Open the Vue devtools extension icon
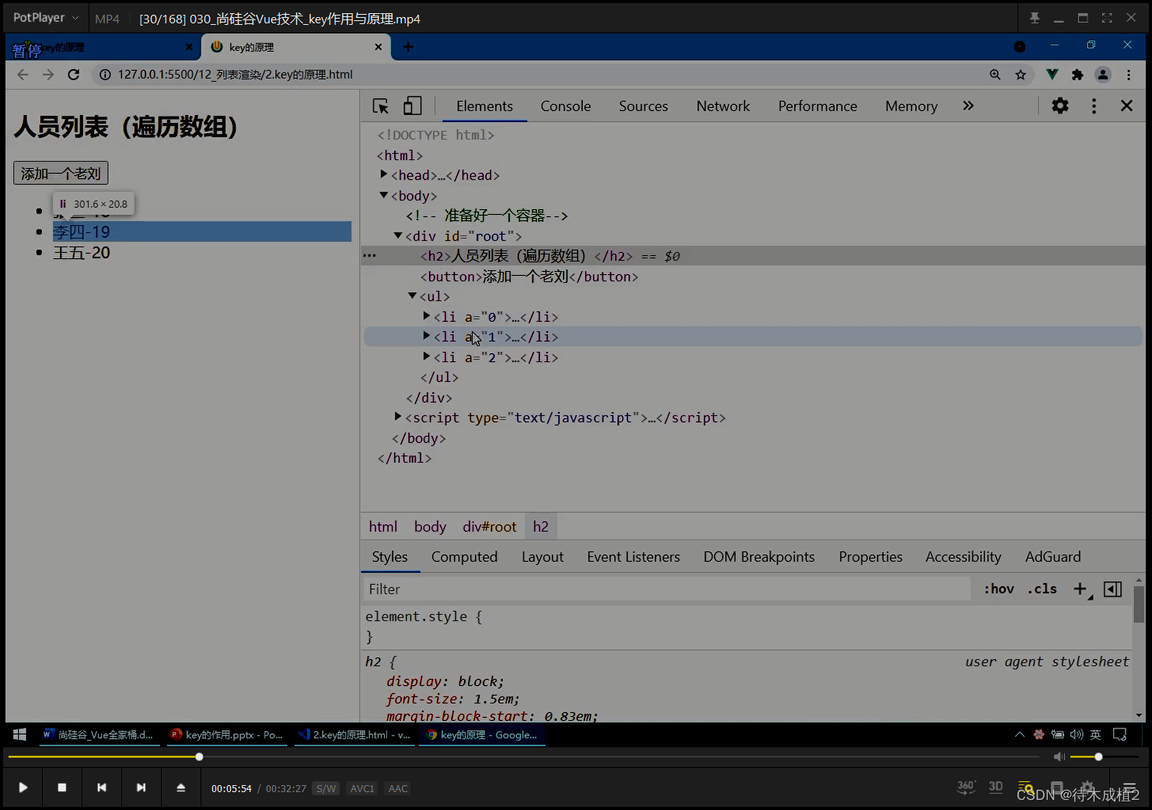 coord(1052,75)
